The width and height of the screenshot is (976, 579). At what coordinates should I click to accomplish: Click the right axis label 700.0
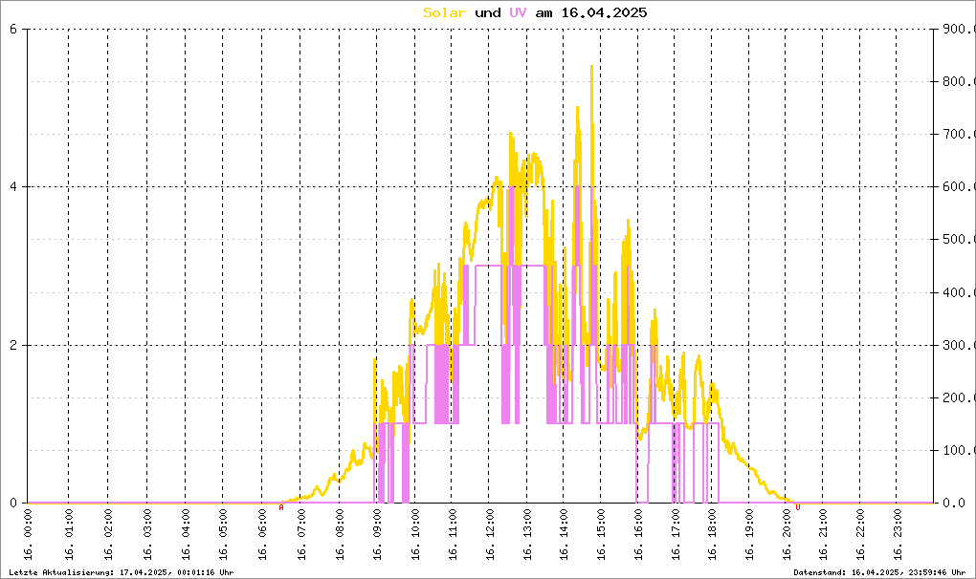(957, 134)
